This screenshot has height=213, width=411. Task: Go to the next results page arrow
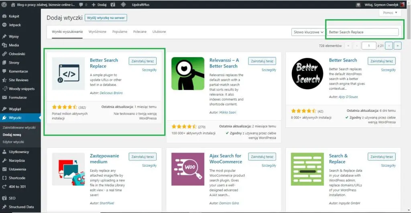pos(389,46)
